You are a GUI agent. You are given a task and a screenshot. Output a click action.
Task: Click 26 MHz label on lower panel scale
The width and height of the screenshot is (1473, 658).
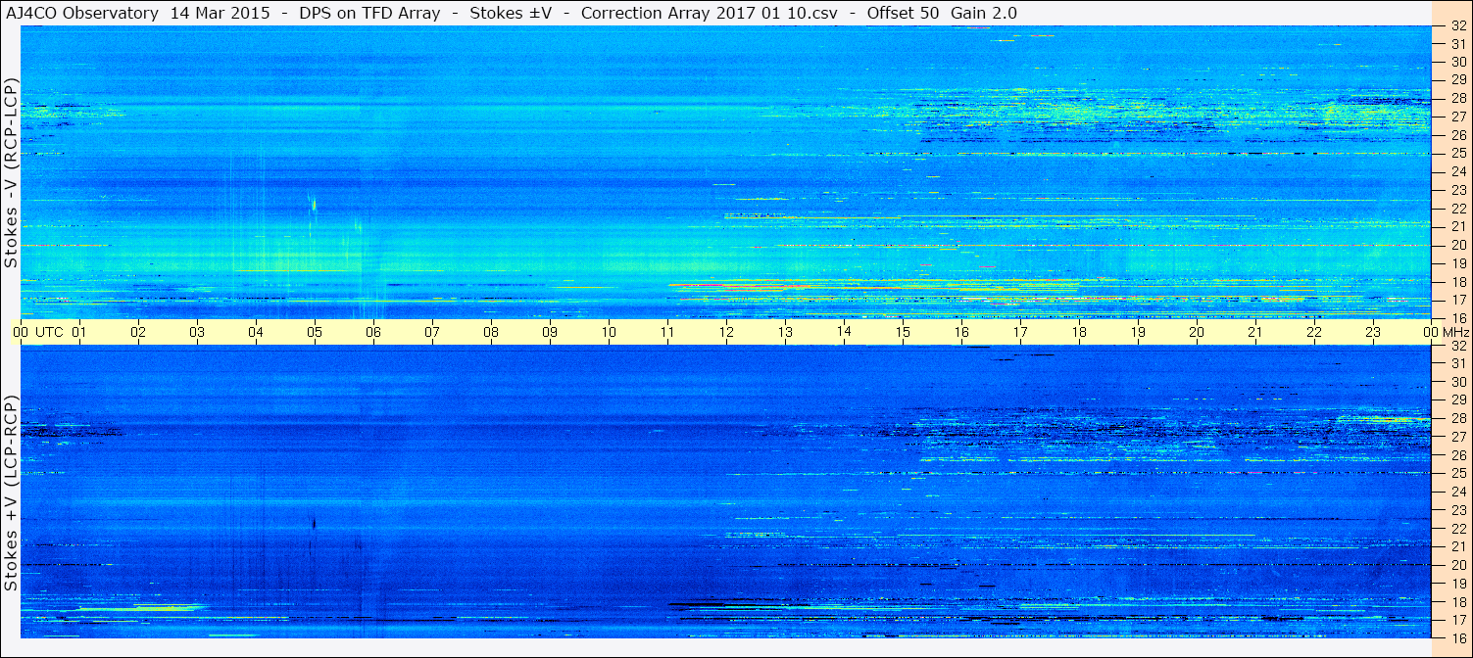click(x=1458, y=455)
